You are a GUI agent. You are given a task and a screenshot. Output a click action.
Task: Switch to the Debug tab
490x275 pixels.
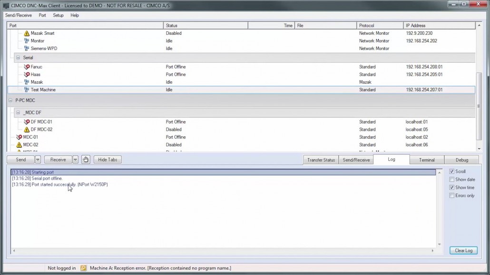462,160
